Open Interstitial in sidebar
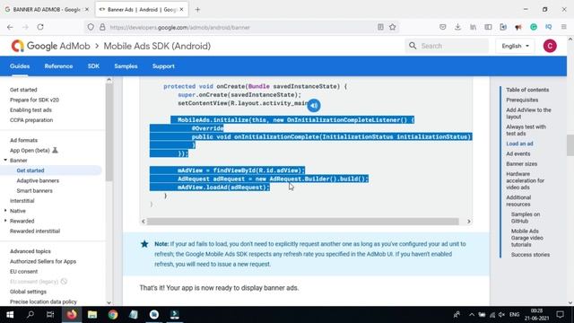The image size is (574, 323). click(x=22, y=201)
